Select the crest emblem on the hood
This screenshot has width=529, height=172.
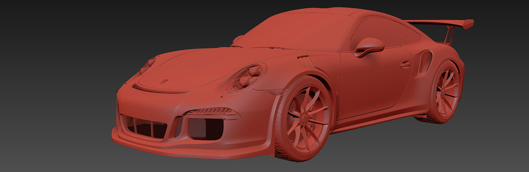pyautogui.click(x=164, y=81)
